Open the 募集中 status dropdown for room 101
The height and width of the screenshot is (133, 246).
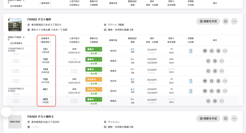(x=94, y=49)
